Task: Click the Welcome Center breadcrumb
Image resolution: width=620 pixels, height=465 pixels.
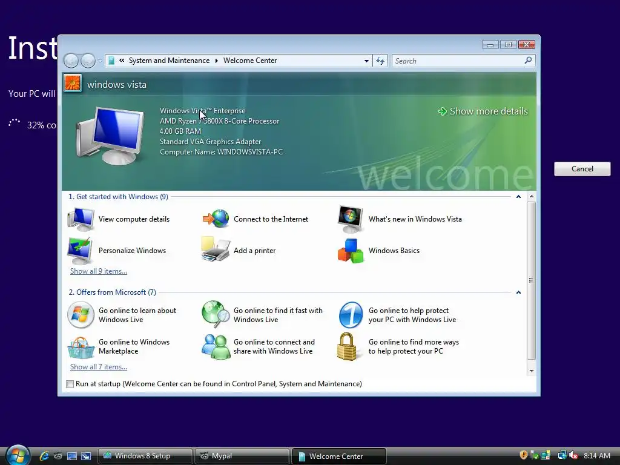Action: tap(250, 61)
